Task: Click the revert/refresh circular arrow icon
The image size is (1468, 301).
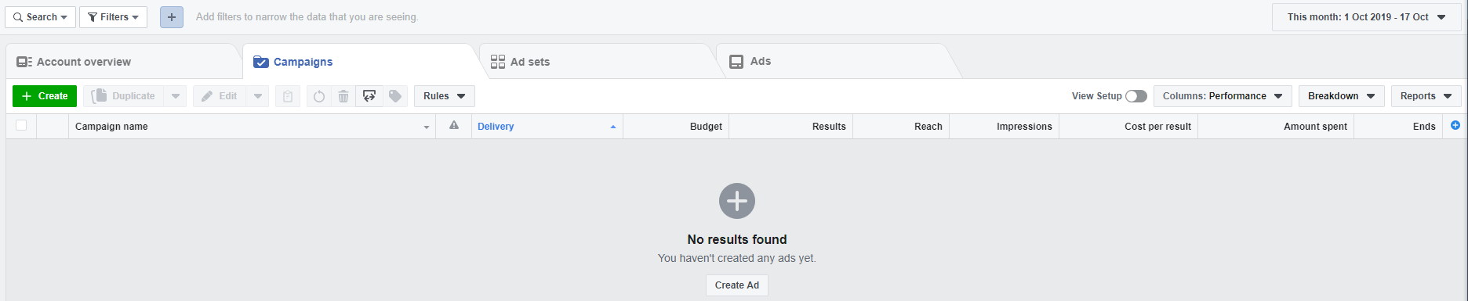Action: (x=318, y=96)
